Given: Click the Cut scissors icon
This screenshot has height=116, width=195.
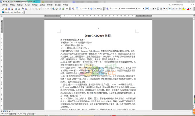Looking at the screenshot, I should (x=30, y=9).
